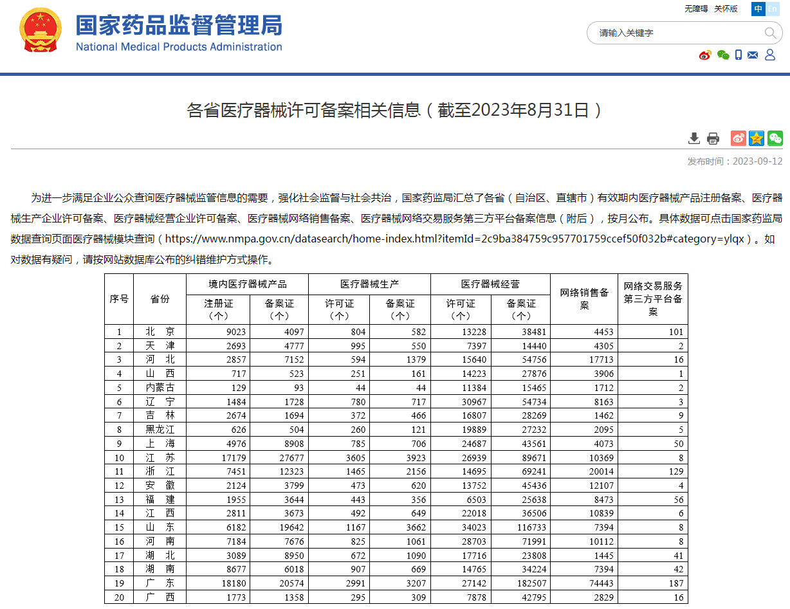
Task: Select the 河北 province cell
Action: [160, 359]
